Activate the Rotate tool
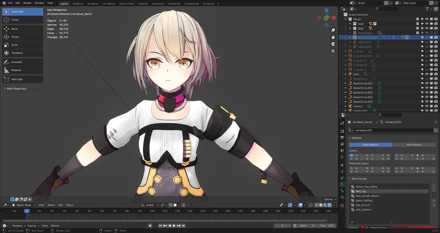Viewport: 440px width, 233px height. 23,37
